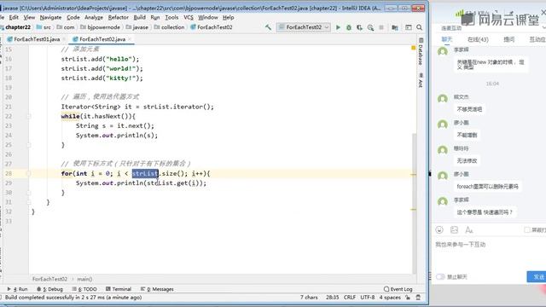The image size is (546, 307).
Task: Click fold end marker at line 25
Action: click(29, 145)
